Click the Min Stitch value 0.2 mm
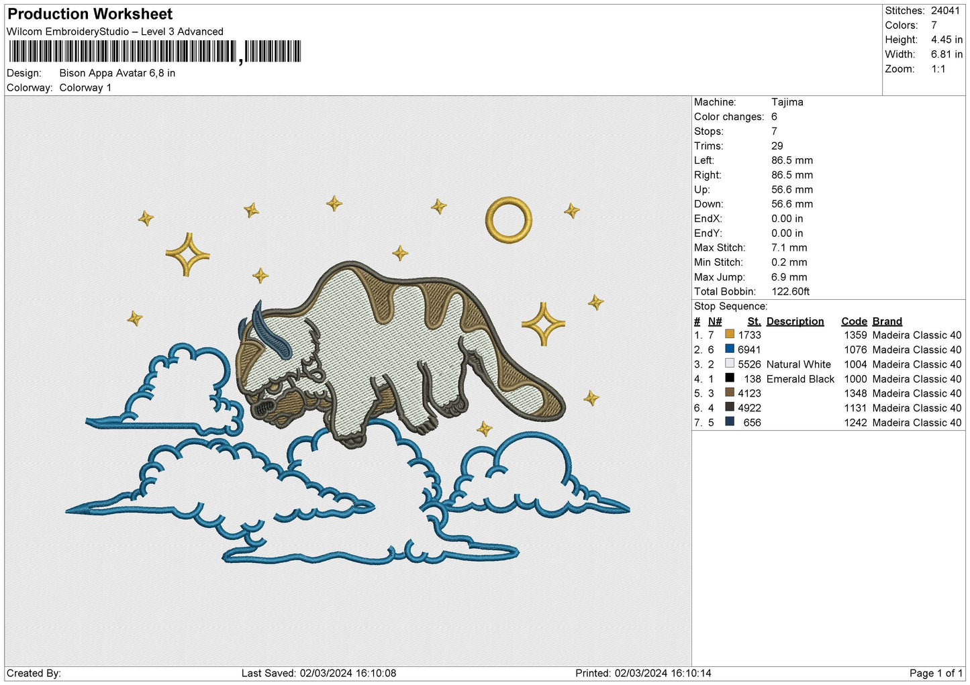970x685 pixels. click(x=789, y=263)
